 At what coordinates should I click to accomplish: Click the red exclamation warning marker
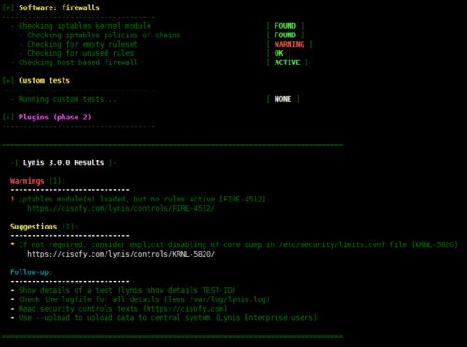tap(12, 199)
